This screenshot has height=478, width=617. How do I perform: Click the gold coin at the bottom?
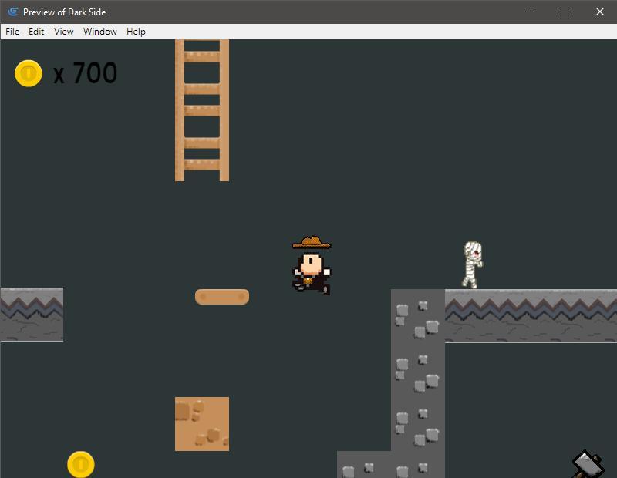[x=81, y=464]
